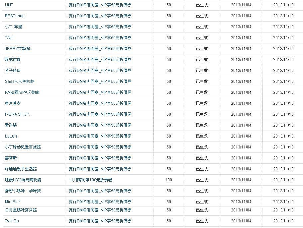
Task: Select the 2013/11/10 end date in KM法國/SPA玩美館 row
Action: pyautogui.click(x=283, y=92)
